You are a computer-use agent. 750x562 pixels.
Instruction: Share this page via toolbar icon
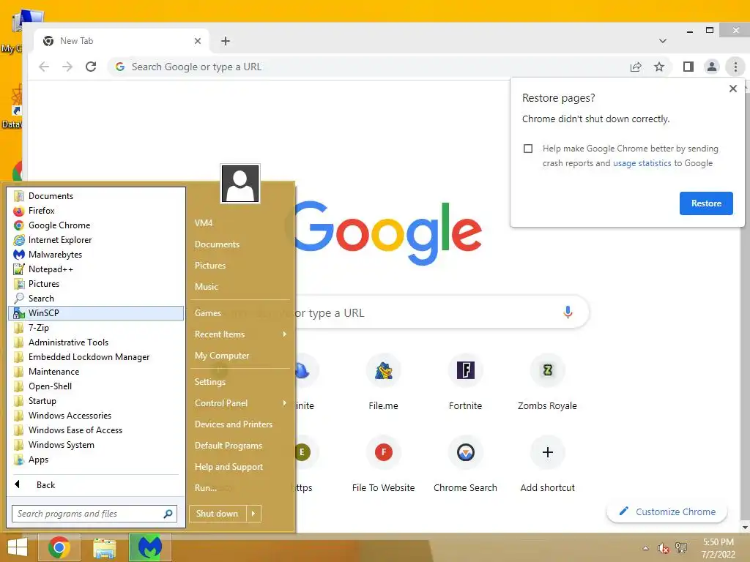(636, 67)
